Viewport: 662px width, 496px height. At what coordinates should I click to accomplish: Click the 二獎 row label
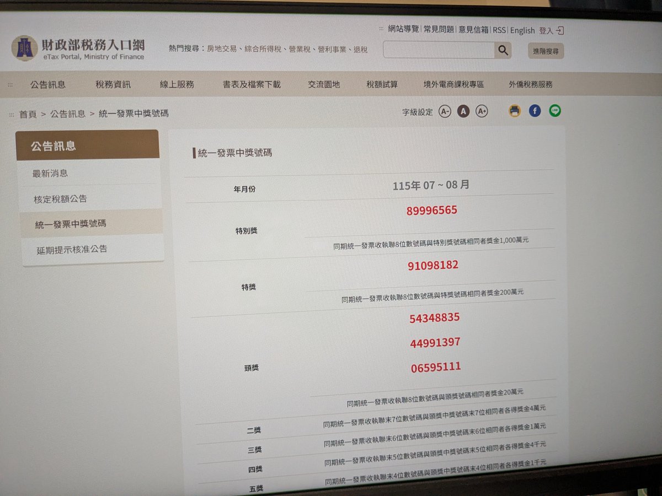(x=254, y=430)
